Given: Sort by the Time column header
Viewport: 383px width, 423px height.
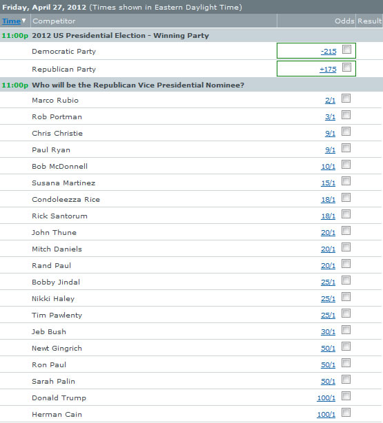Looking at the screenshot, I should (x=11, y=21).
